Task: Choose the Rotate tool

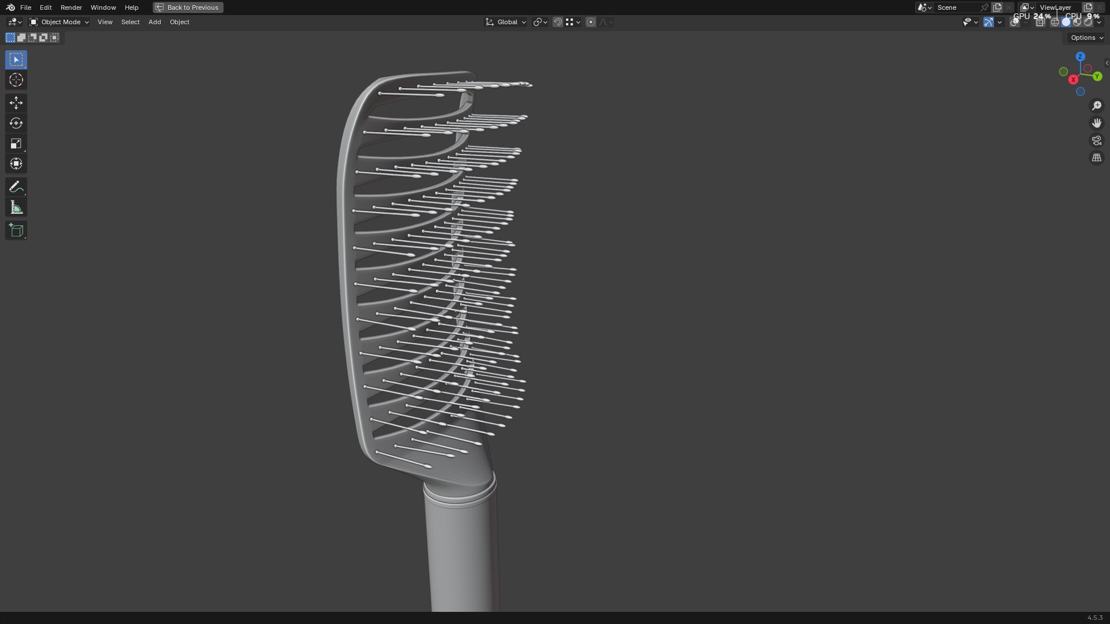Action: (16, 123)
